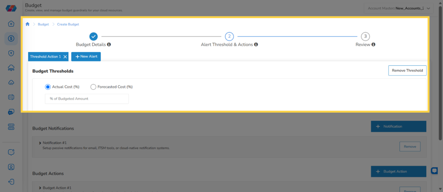This screenshot has width=443, height=192.
Task: Click the Create Budget breadcrumb link
Action: tap(68, 24)
